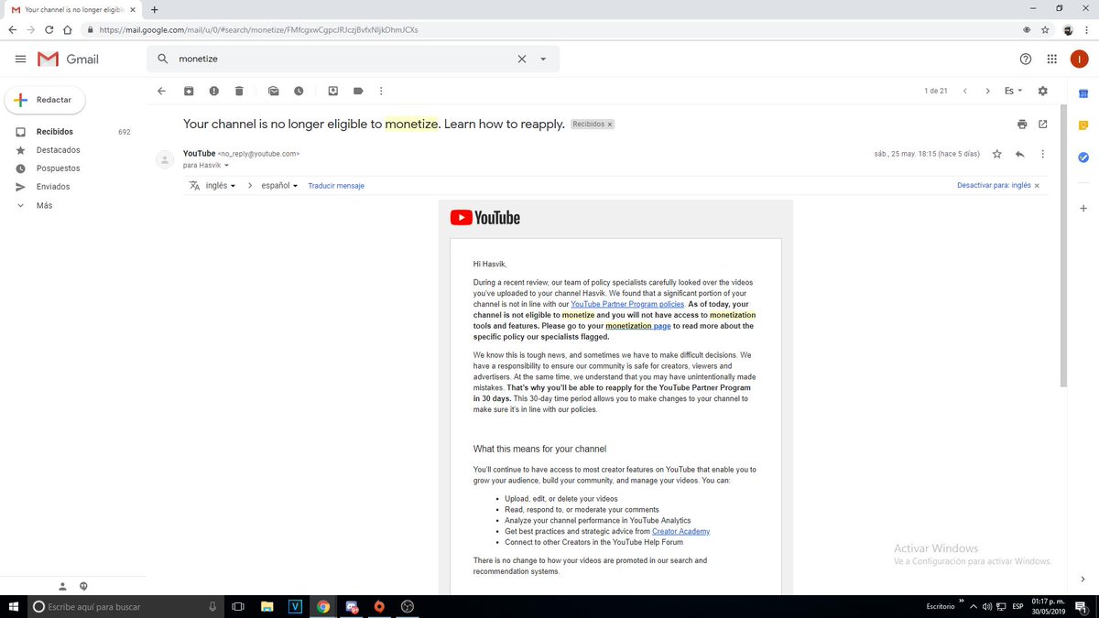This screenshot has height=618, width=1099.
Task: Dismiss translation bar with the X
Action: (x=1037, y=185)
